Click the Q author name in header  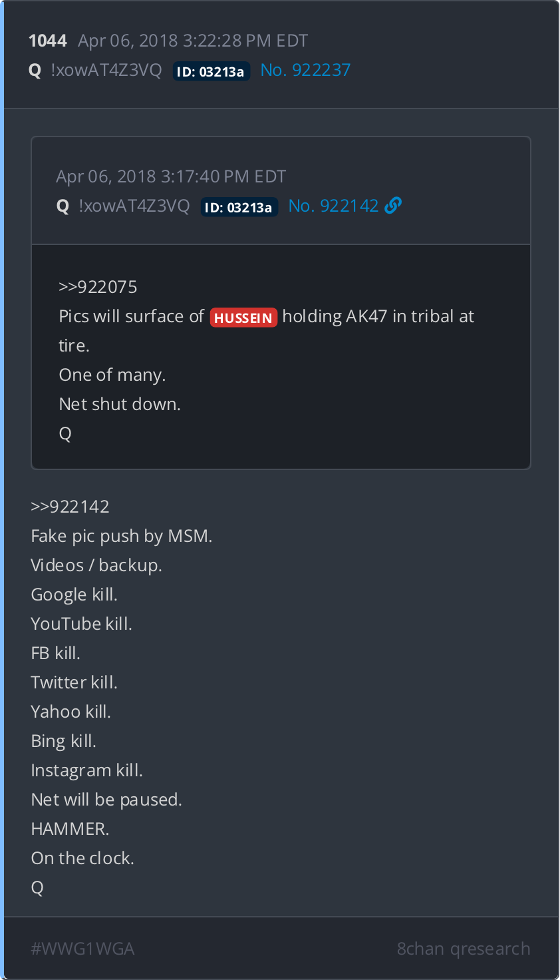(x=35, y=70)
